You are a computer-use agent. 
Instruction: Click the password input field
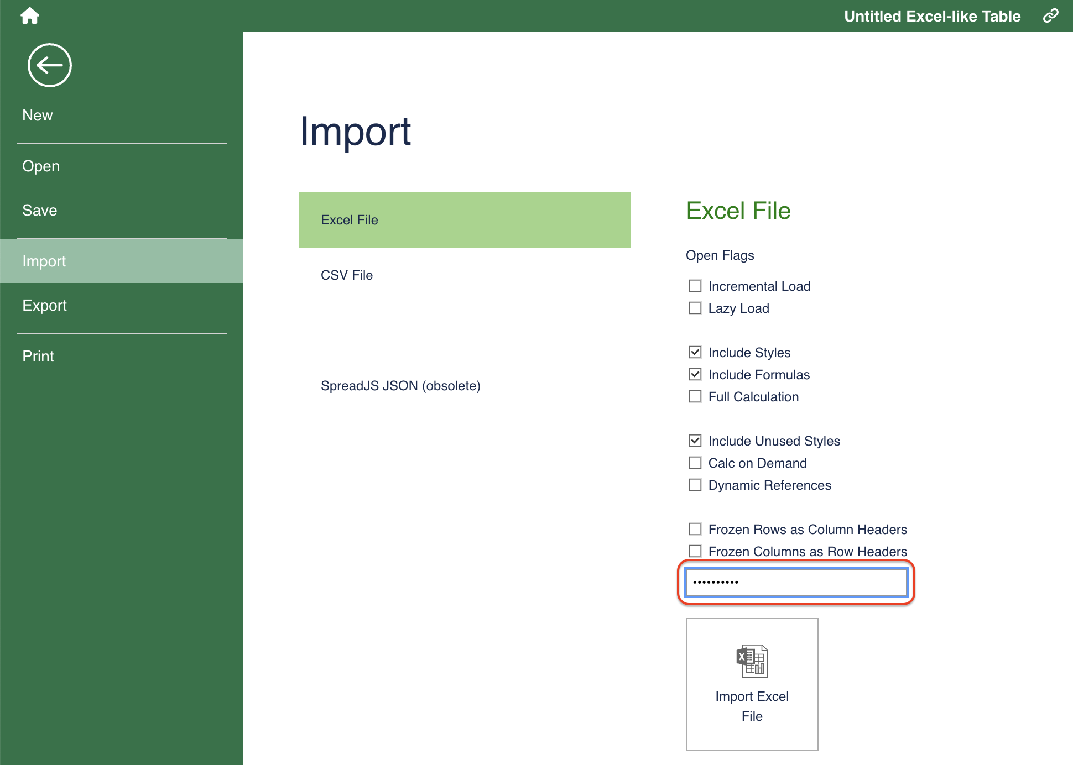[x=796, y=582]
